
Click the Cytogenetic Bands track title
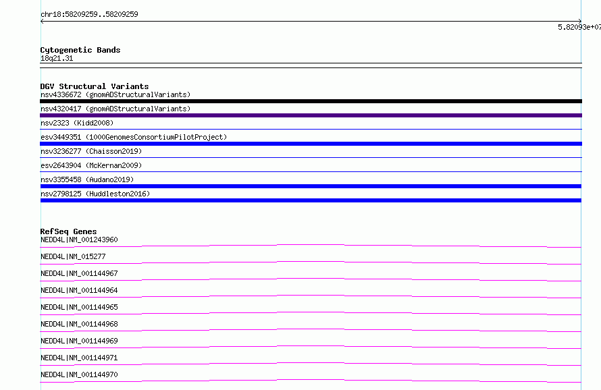(80, 50)
